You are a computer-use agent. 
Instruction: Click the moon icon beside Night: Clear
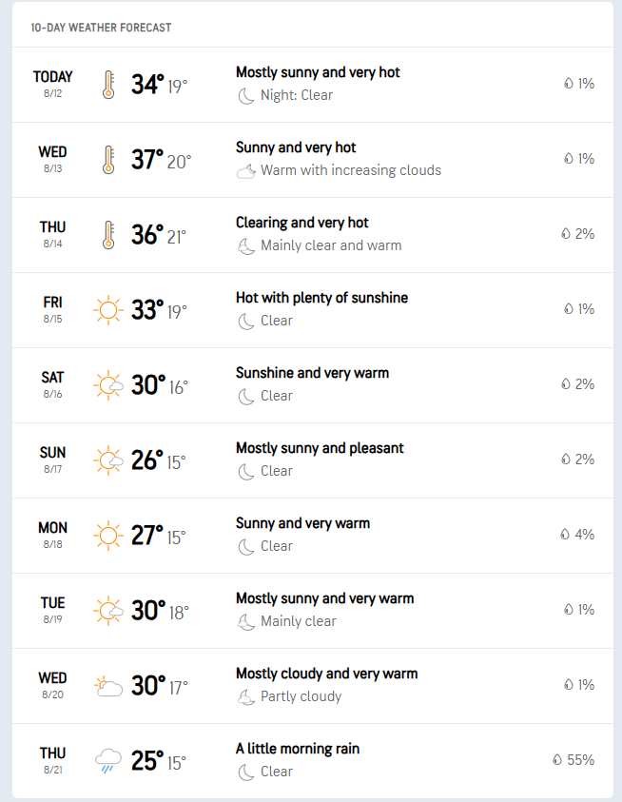[x=246, y=95]
